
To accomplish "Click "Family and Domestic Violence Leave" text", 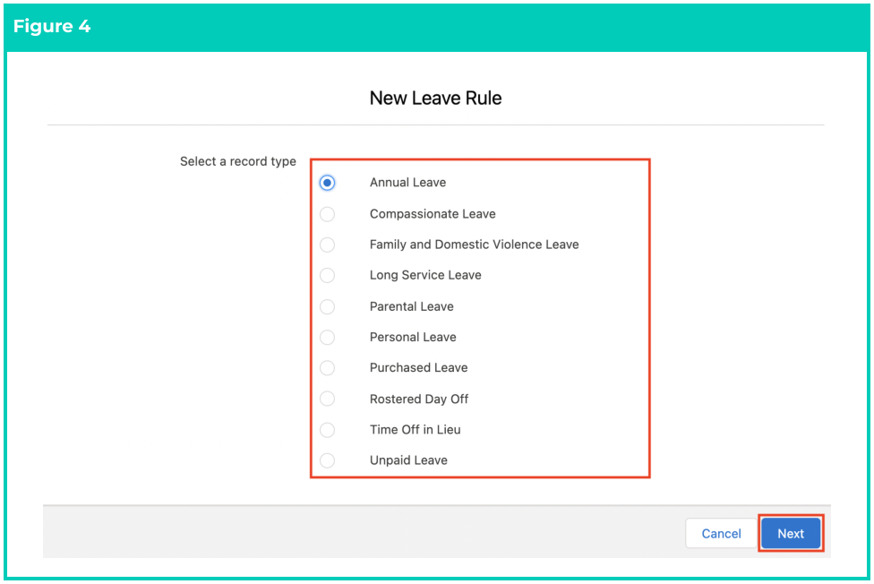I will click(x=474, y=245).
